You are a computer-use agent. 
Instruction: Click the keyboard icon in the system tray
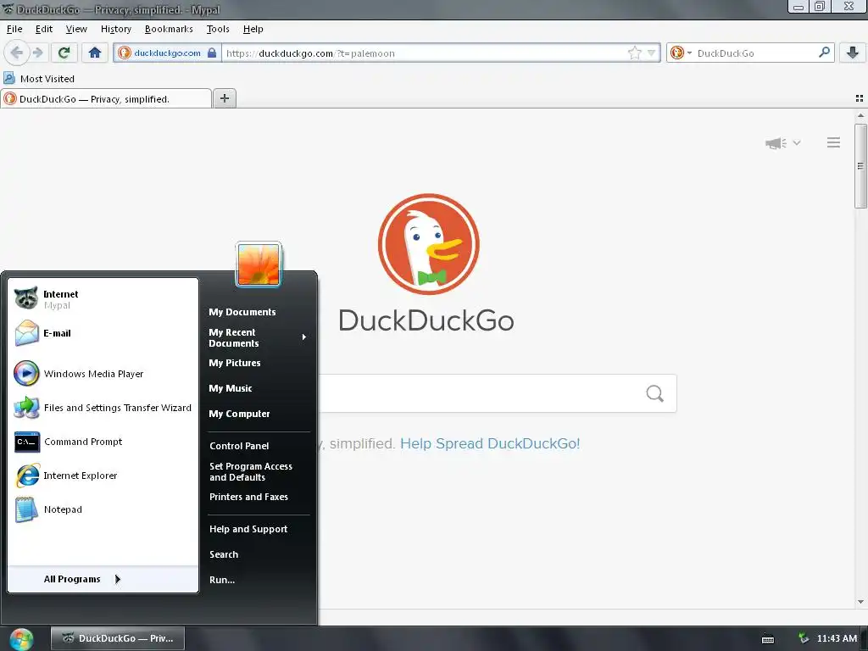click(768, 639)
